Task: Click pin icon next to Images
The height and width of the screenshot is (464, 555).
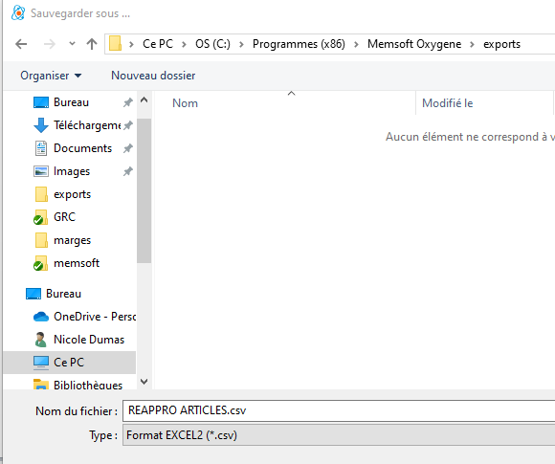Action: [x=128, y=171]
